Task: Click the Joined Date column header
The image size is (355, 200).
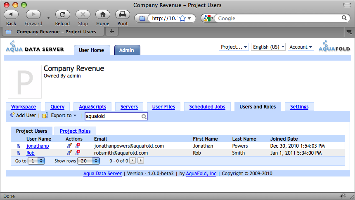Action: 284,139
